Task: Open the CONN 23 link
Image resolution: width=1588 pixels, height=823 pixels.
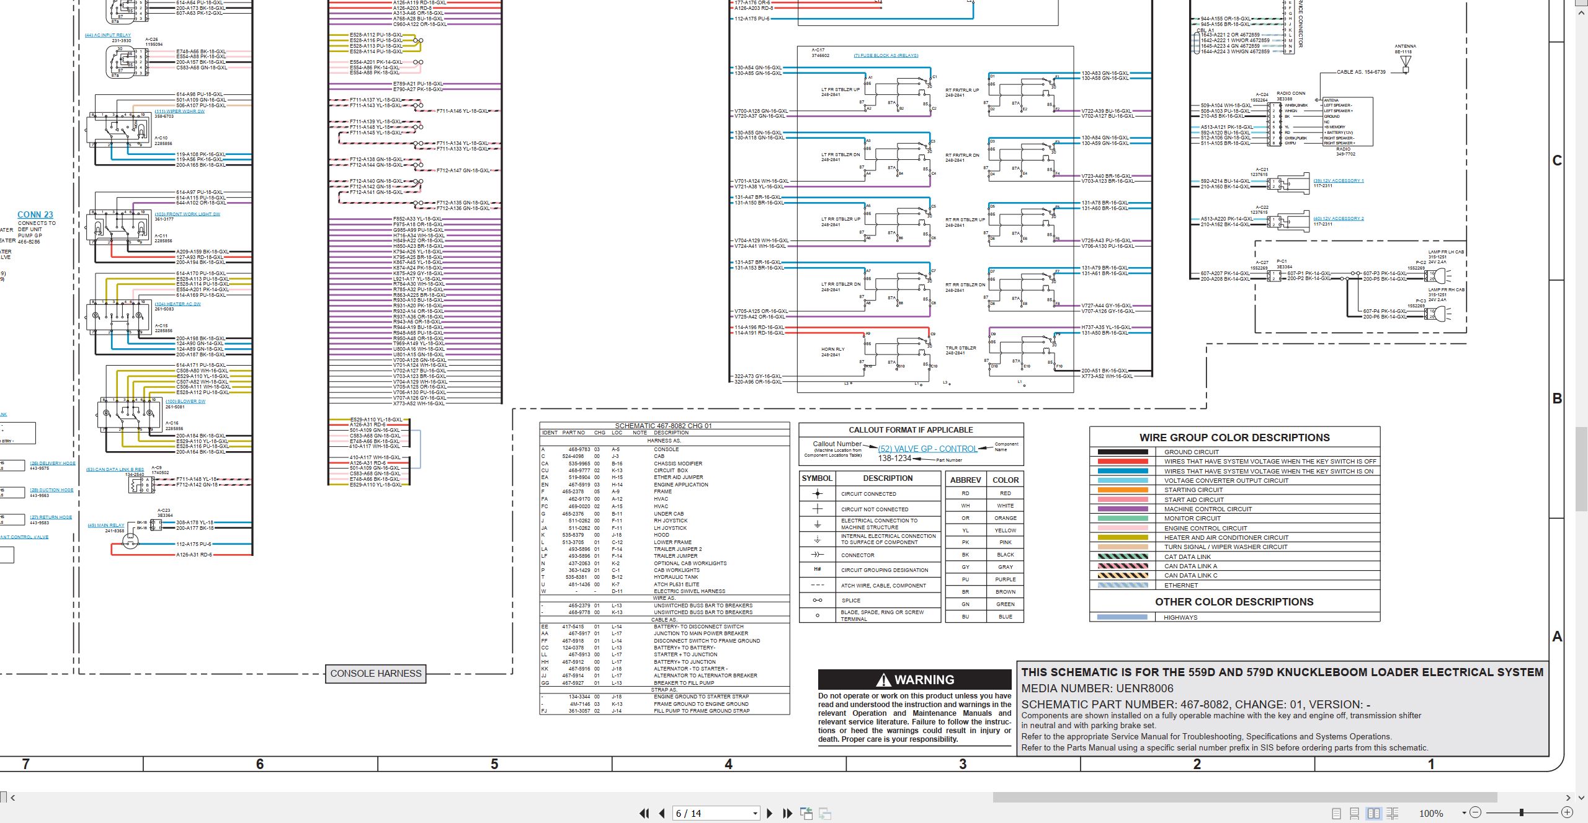Action: click(35, 214)
